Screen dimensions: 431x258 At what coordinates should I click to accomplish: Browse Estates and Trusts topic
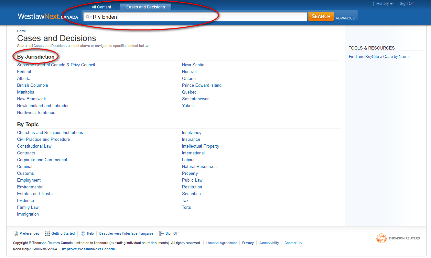coord(35,194)
